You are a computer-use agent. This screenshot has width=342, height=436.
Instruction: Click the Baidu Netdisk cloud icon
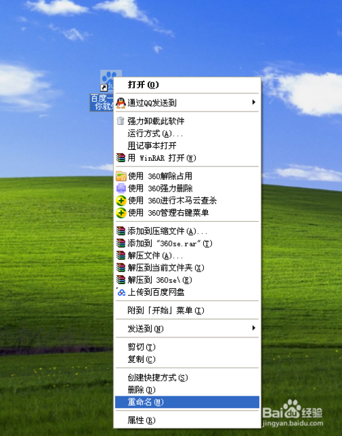coord(121,292)
